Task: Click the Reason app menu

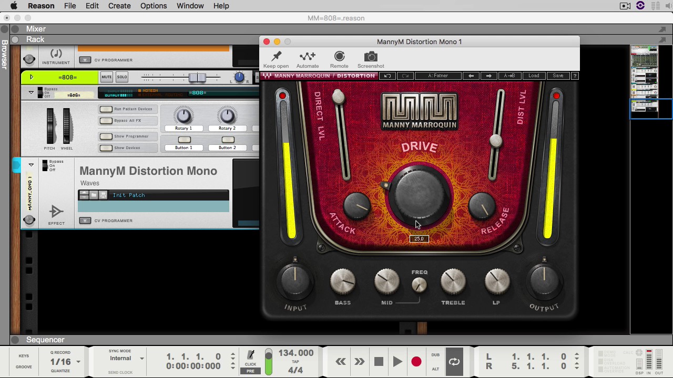Action: pyautogui.click(x=41, y=6)
